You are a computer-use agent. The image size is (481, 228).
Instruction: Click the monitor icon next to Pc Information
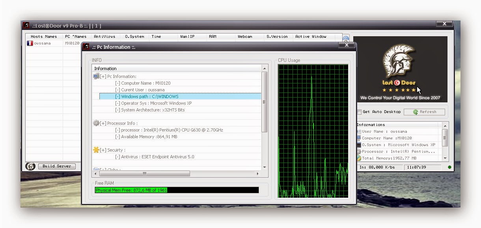(96, 76)
